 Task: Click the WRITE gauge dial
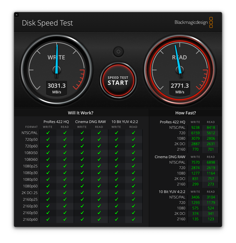point(57,70)
